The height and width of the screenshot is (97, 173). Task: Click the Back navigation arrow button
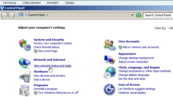(x=4, y=15)
